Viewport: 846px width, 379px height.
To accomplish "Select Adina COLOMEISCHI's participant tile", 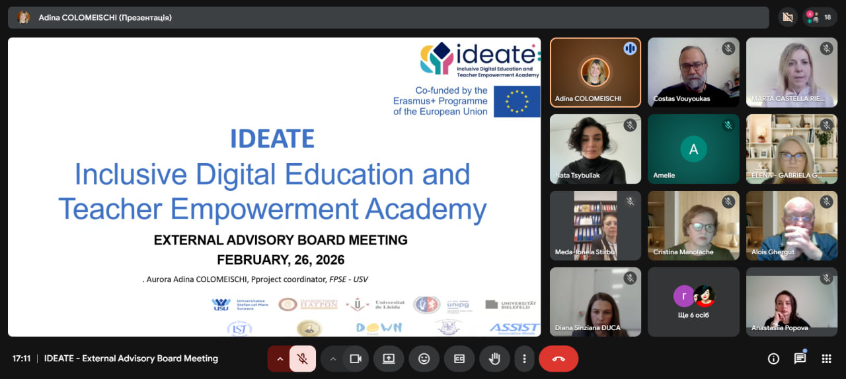I will pyautogui.click(x=596, y=72).
